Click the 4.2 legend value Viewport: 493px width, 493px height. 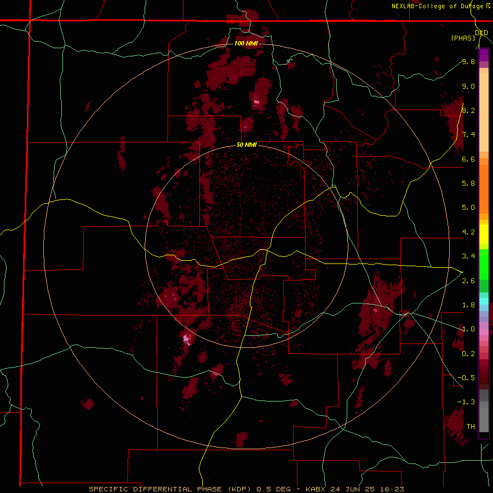(x=468, y=232)
